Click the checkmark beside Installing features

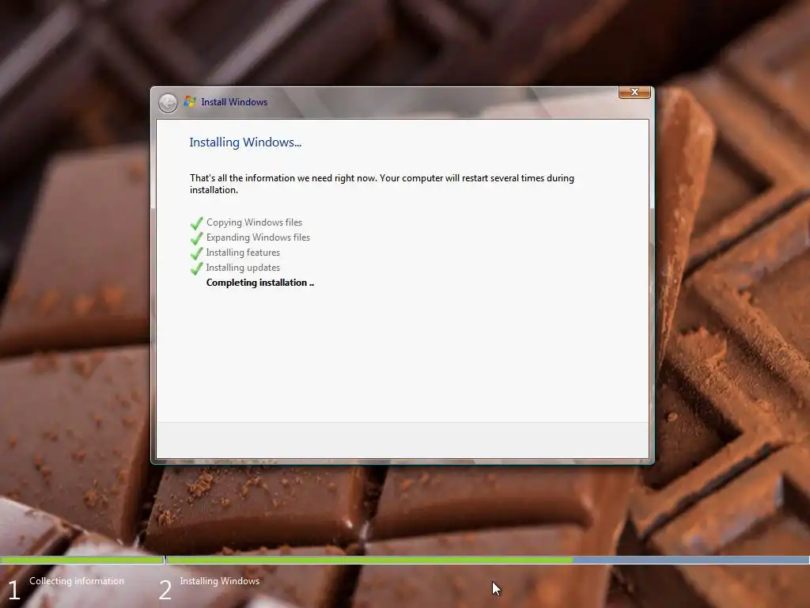[x=196, y=253]
